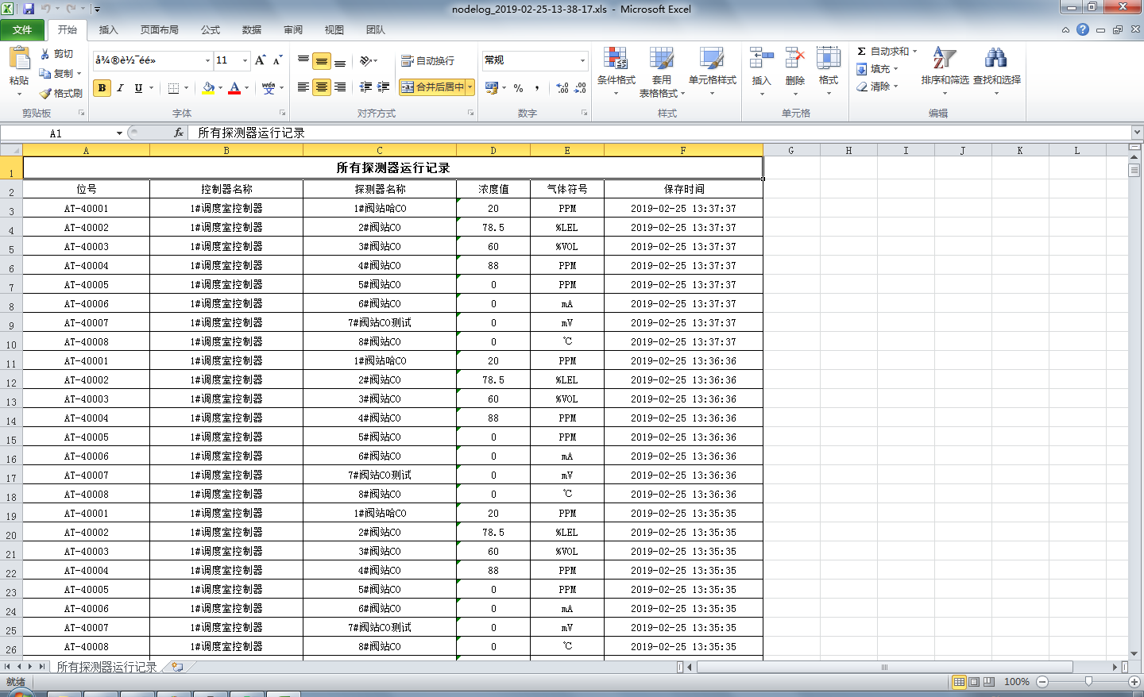Apply the red font color A
The image size is (1144, 697).
234,88
